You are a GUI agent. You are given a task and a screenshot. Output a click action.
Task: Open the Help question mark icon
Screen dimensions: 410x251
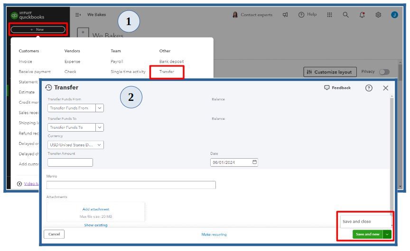pos(301,15)
